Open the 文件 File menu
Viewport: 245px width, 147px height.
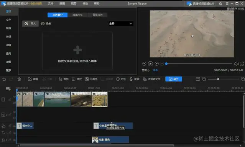click(x=51, y=3)
